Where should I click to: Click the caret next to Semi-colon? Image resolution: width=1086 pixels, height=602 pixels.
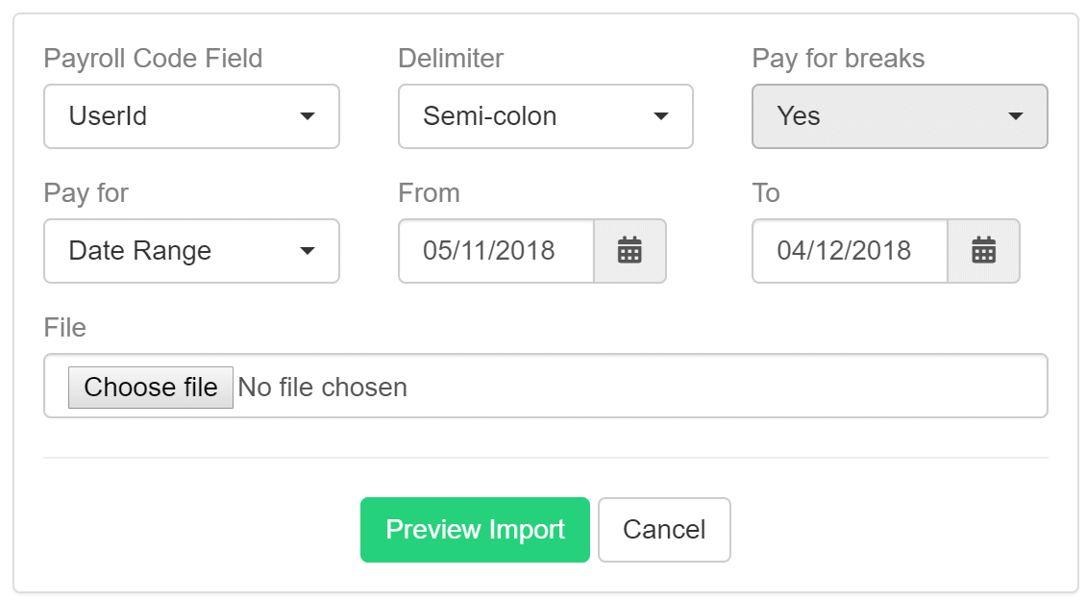[x=661, y=116]
